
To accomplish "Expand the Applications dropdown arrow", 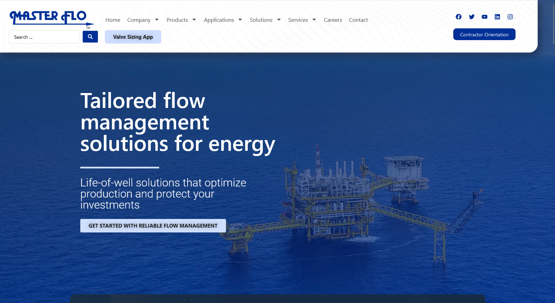I will click(240, 20).
